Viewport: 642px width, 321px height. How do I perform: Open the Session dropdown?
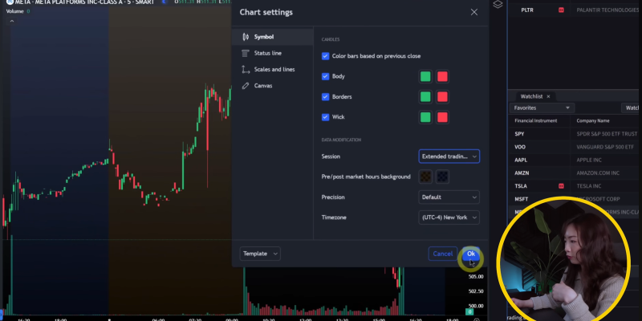tap(449, 156)
